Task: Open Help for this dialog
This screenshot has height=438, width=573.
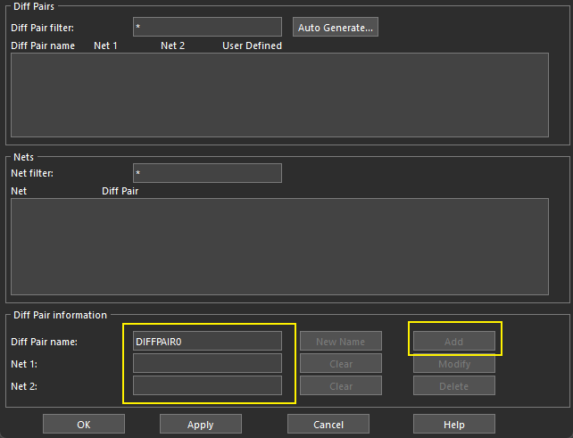Action: 453,425
